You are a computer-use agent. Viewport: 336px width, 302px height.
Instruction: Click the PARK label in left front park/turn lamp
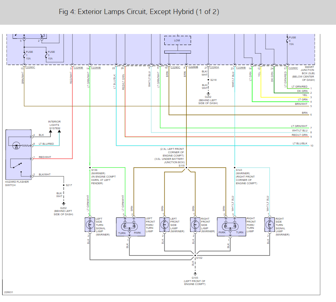click(137, 233)
